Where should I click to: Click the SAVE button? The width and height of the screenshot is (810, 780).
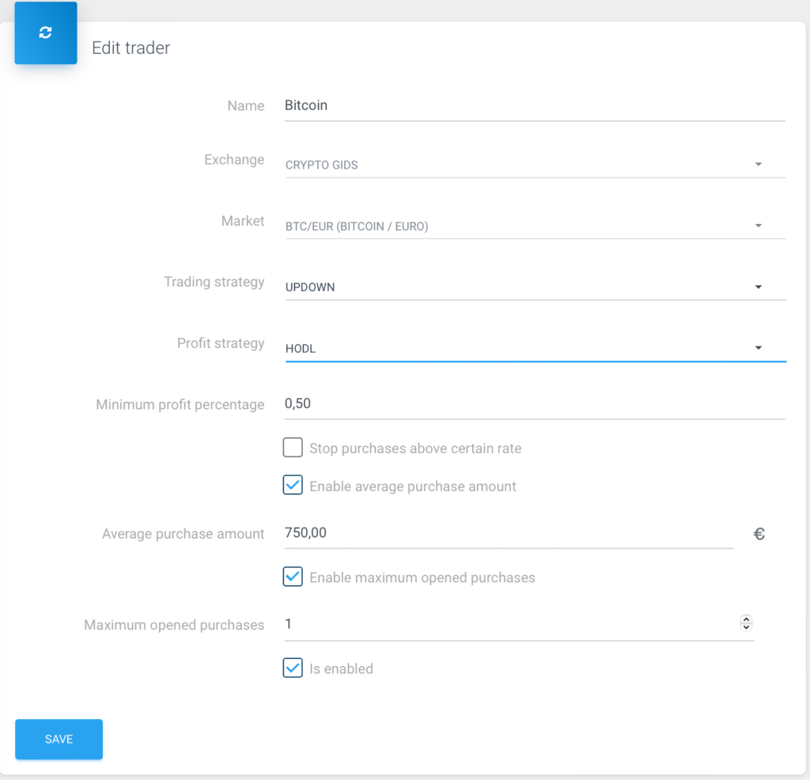(59, 739)
